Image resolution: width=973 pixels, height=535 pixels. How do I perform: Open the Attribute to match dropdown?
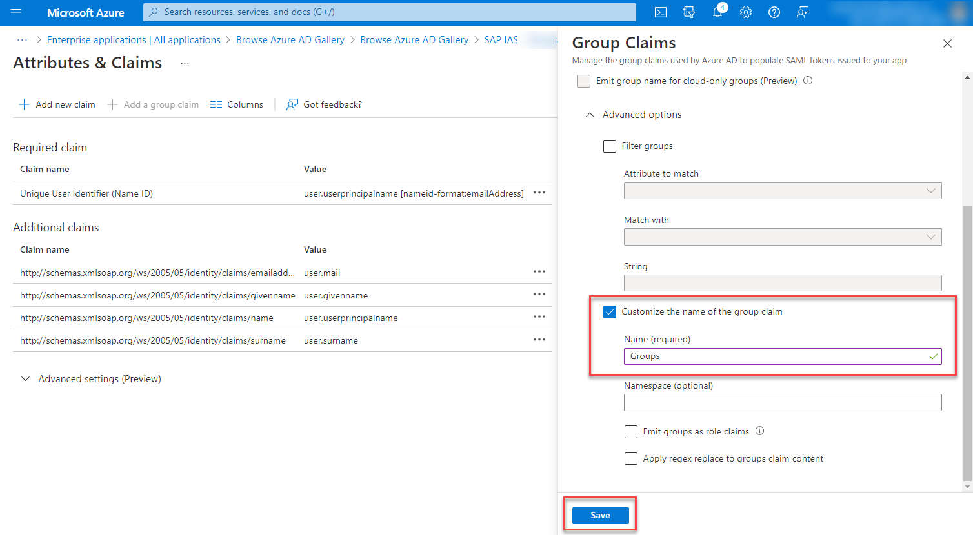tap(783, 191)
